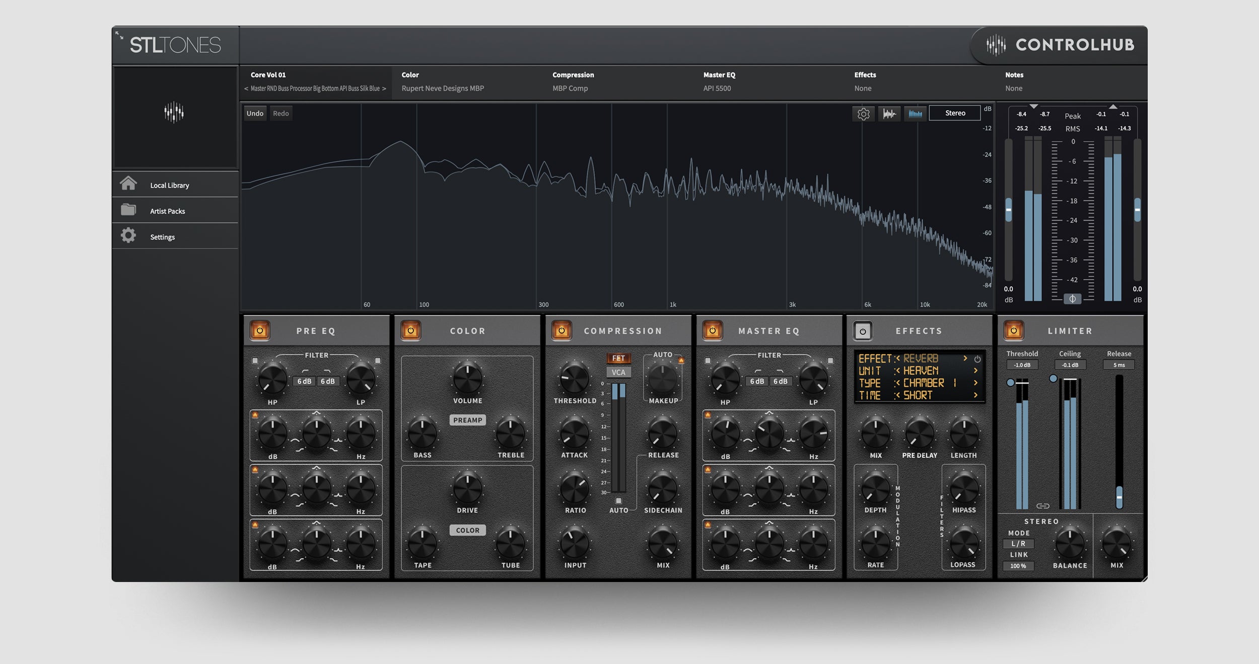Image resolution: width=1259 pixels, height=664 pixels.
Task: Click the Undo button
Action: point(255,113)
